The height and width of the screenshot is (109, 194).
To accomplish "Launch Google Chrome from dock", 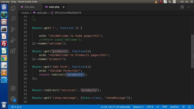I will click(x=4, y=58).
